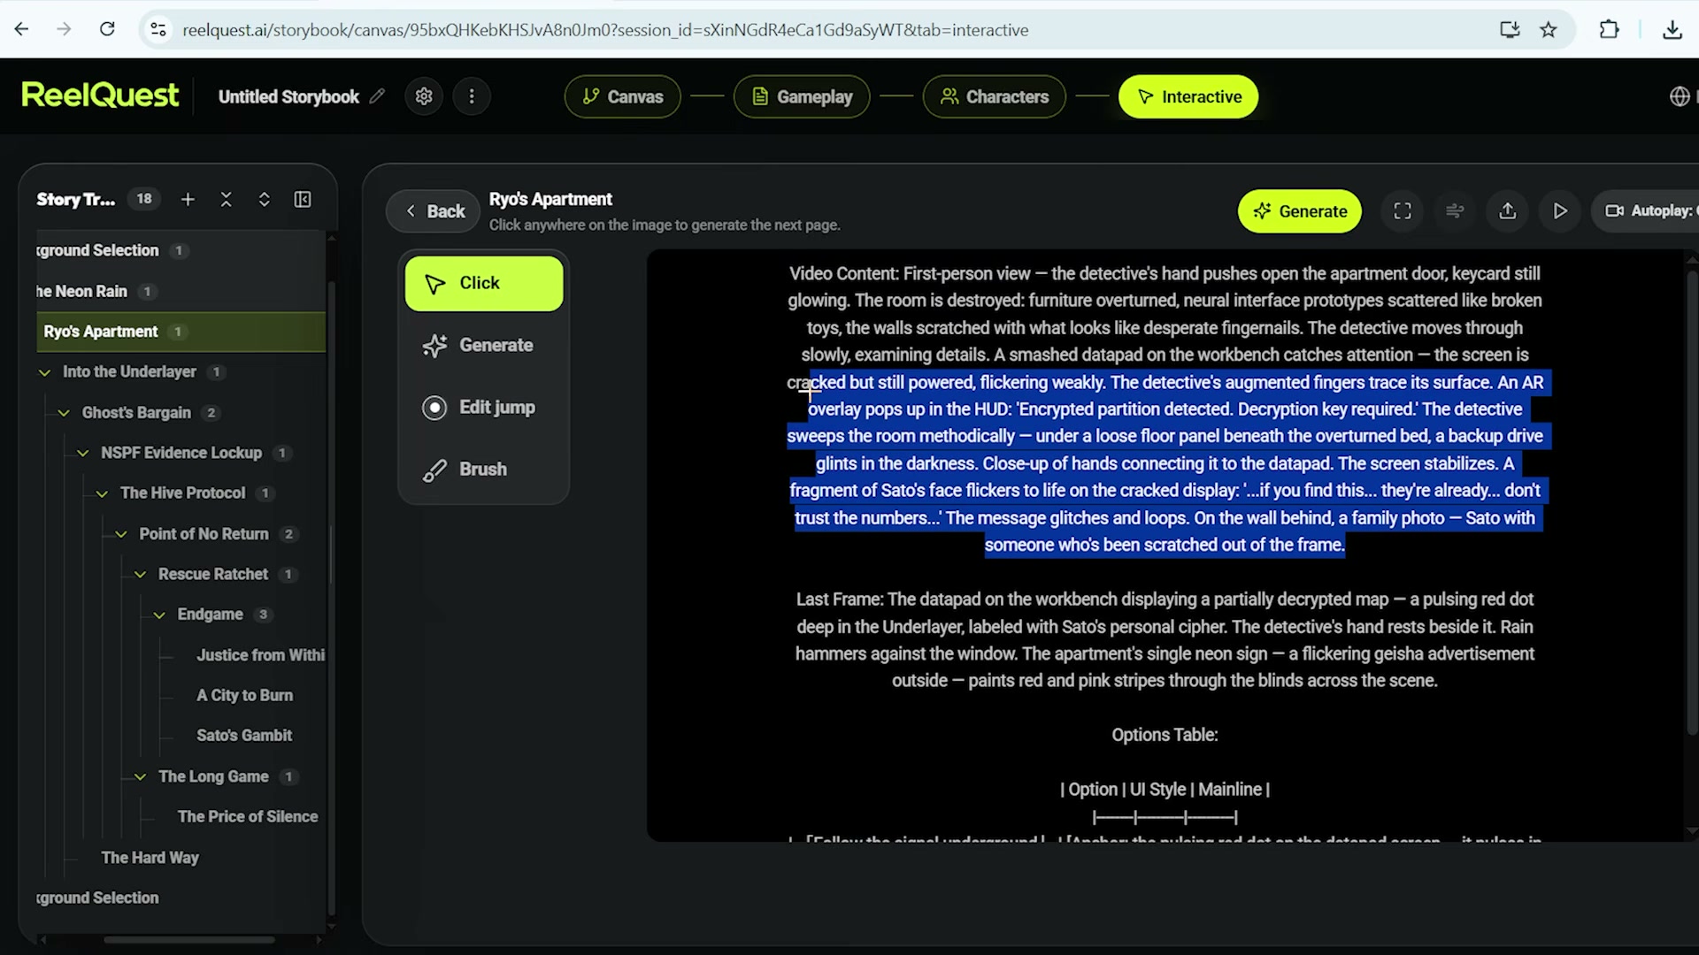Open The Price of Silence node

tap(248, 817)
